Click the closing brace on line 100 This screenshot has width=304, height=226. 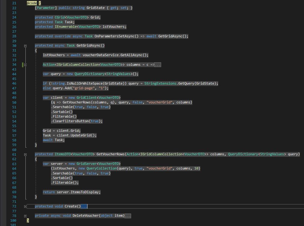coord(27,220)
